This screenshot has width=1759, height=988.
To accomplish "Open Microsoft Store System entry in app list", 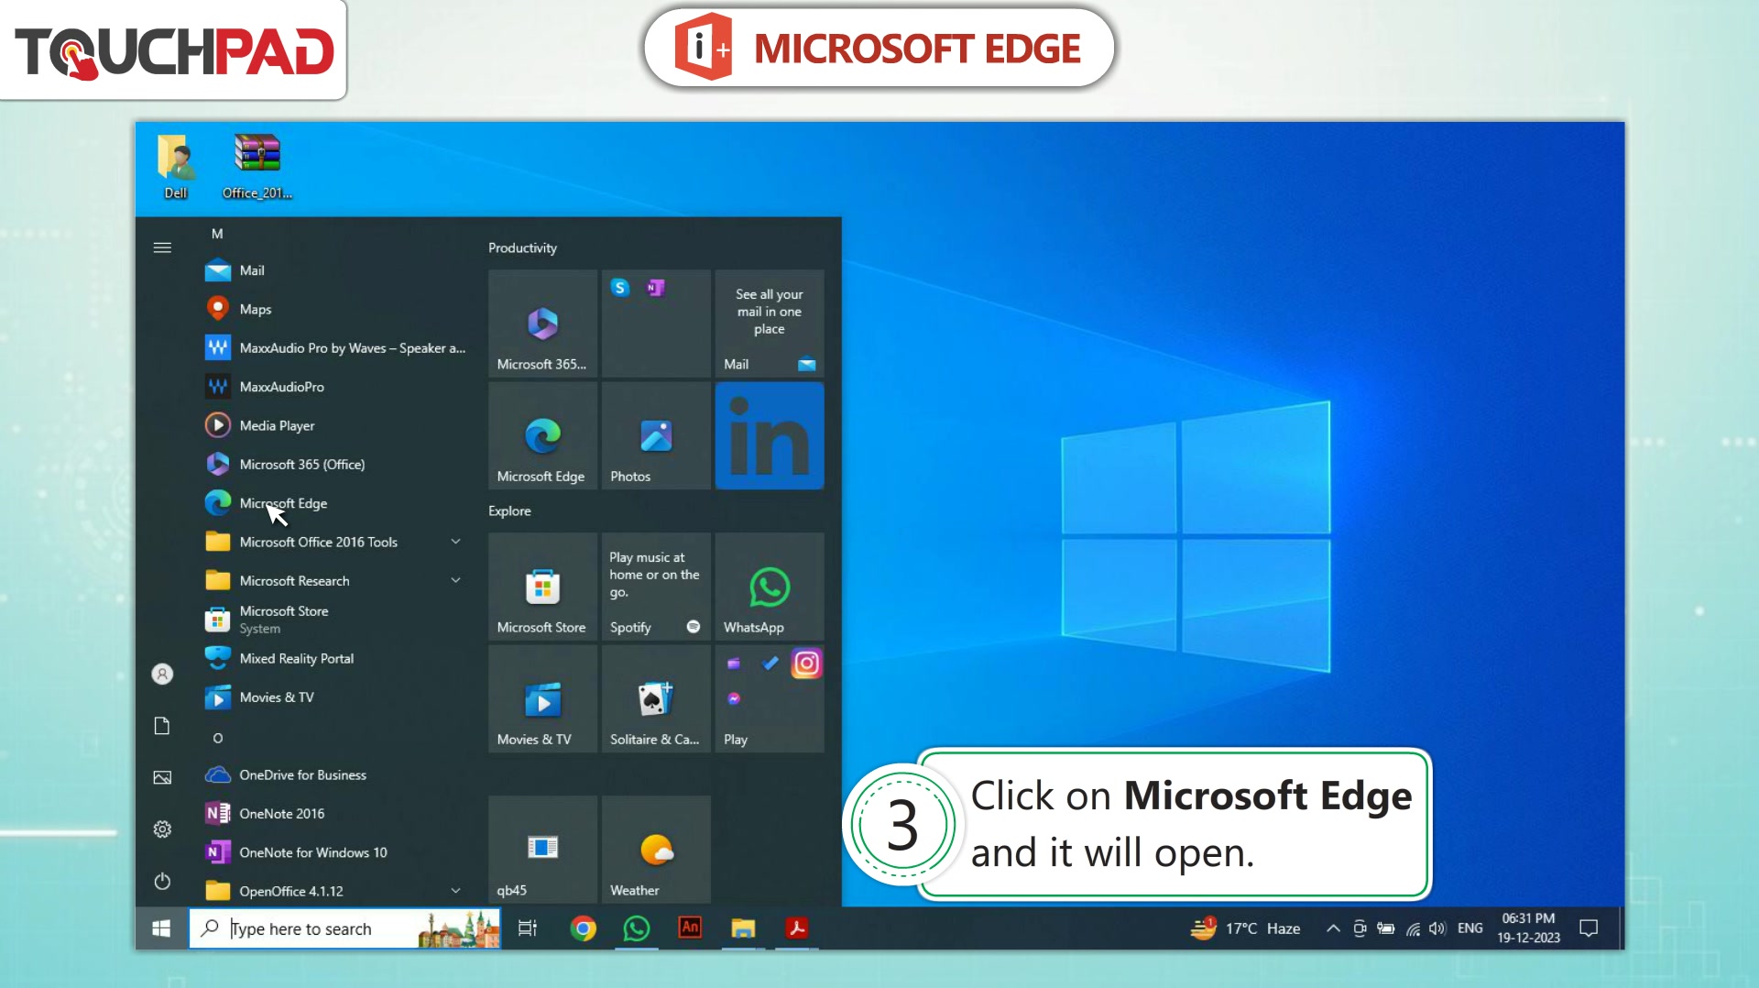I will [x=335, y=620].
